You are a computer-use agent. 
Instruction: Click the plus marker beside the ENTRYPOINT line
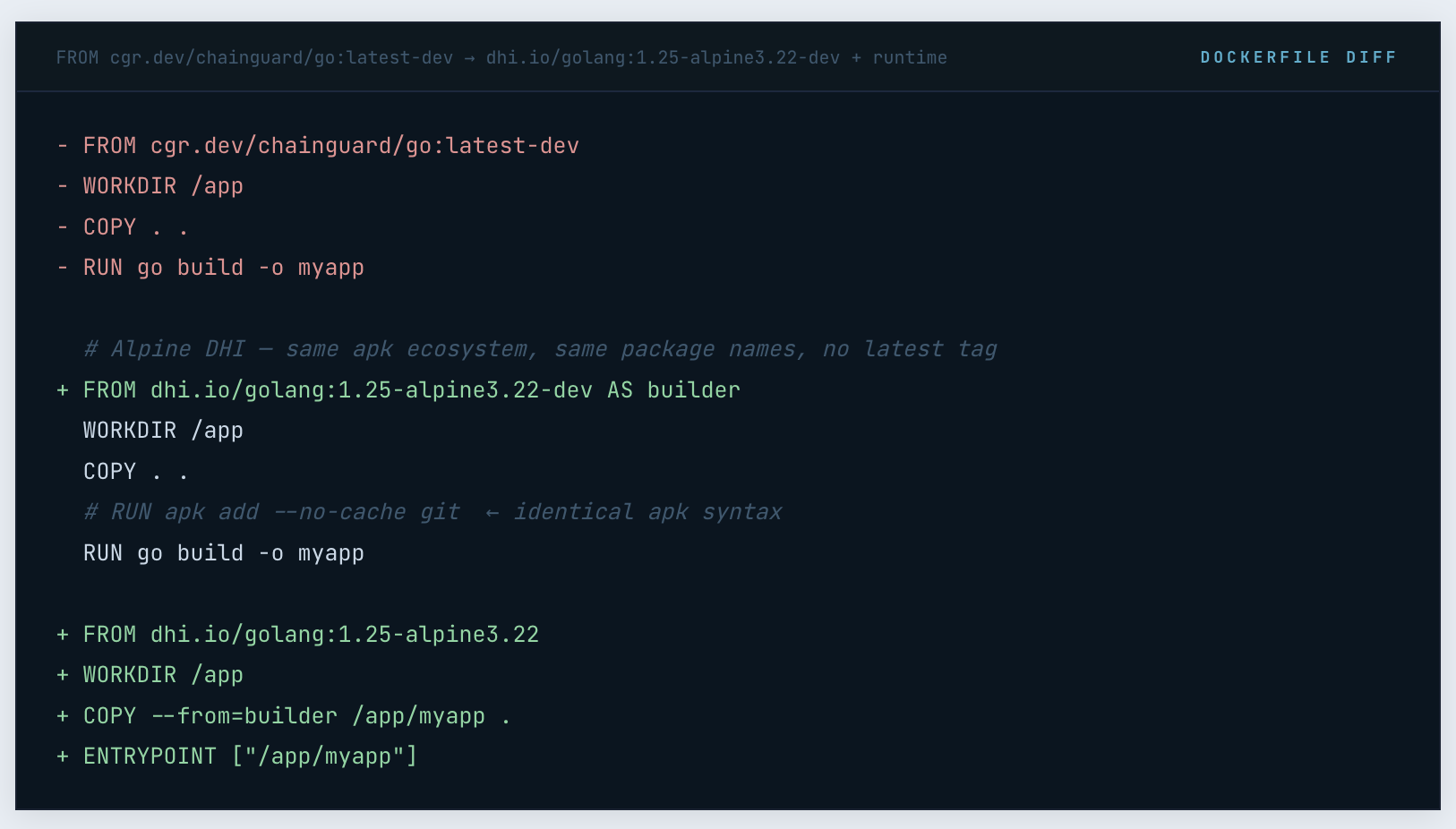point(63,756)
